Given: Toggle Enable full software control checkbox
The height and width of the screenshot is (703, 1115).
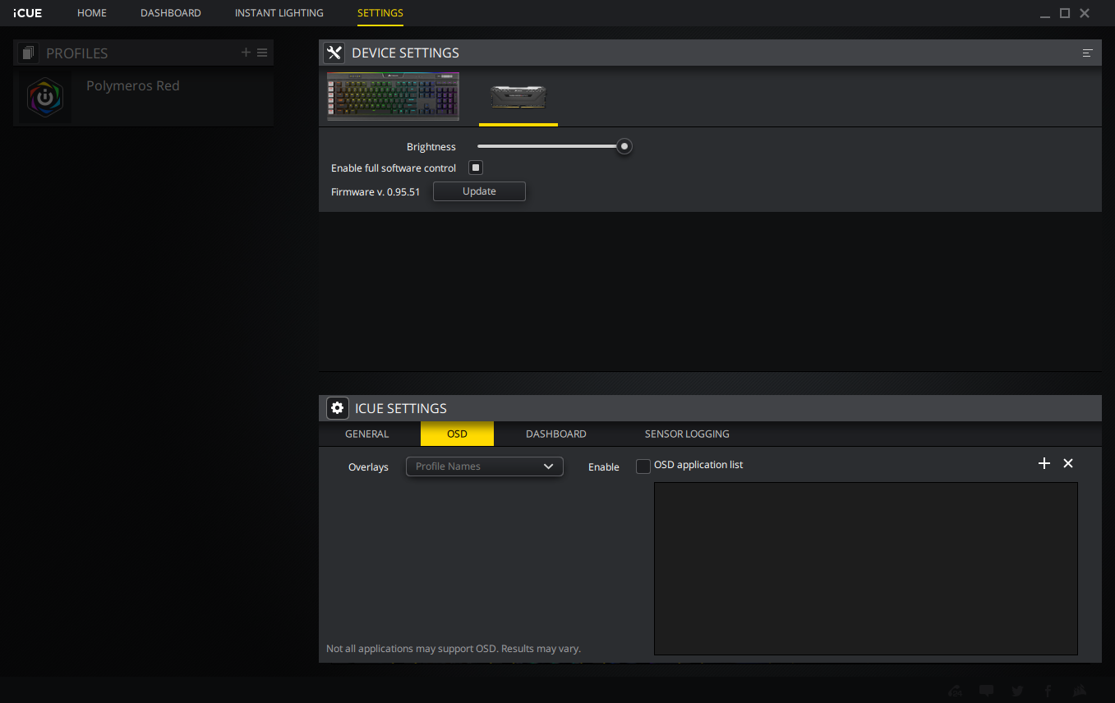Looking at the screenshot, I should point(475,168).
